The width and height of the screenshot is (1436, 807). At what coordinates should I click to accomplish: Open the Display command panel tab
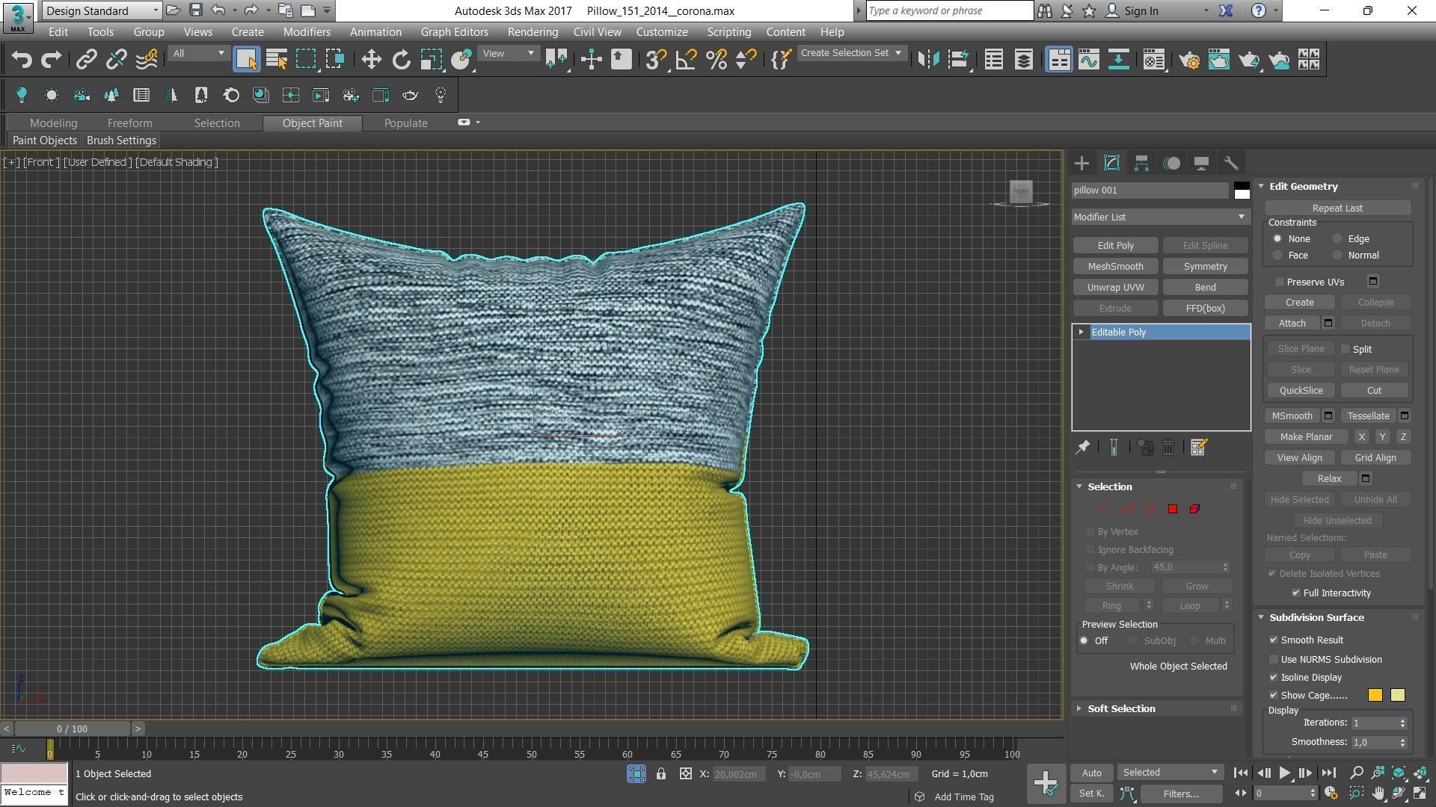[1201, 163]
